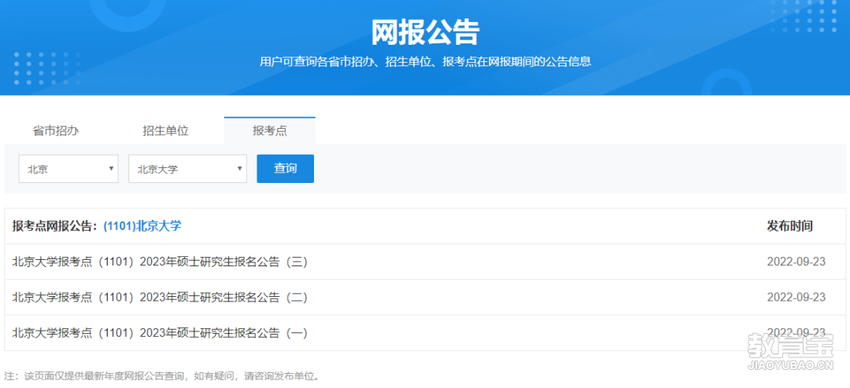The width and height of the screenshot is (850, 388).
Task: Click the subtitle 用户可查询各省市招办 text
Action: [x=425, y=62]
